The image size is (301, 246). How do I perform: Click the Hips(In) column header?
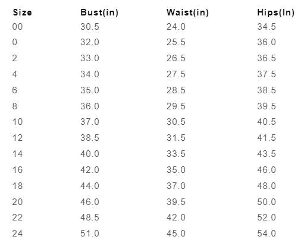click(x=276, y=12)
